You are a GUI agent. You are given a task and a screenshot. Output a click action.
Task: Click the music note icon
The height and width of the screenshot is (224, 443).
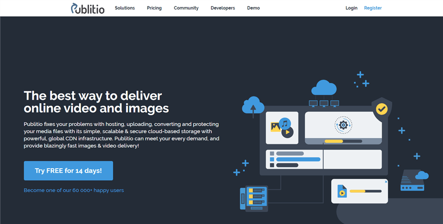coord(285,123)
